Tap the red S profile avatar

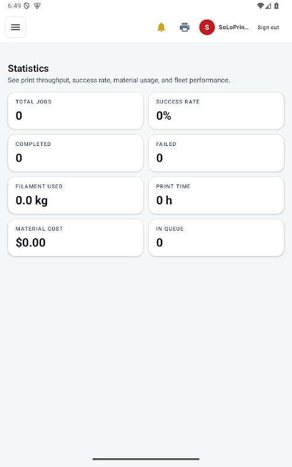207,27
